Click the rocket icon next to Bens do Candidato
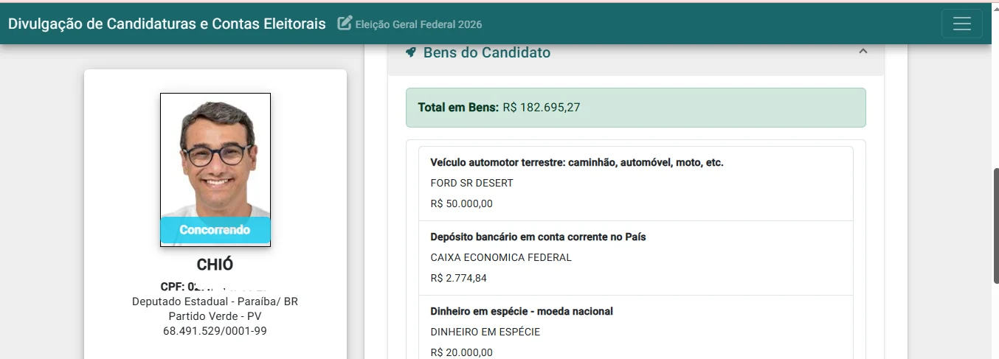 tap(411, 52)
